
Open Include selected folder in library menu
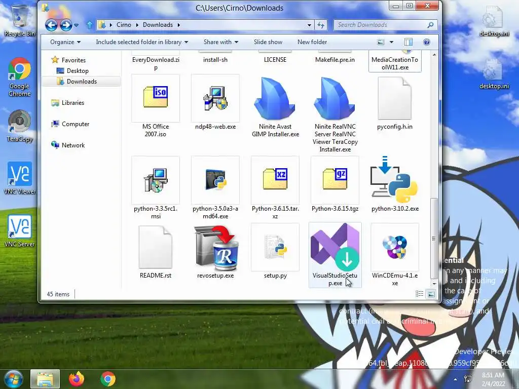click(x=142, y=42)
